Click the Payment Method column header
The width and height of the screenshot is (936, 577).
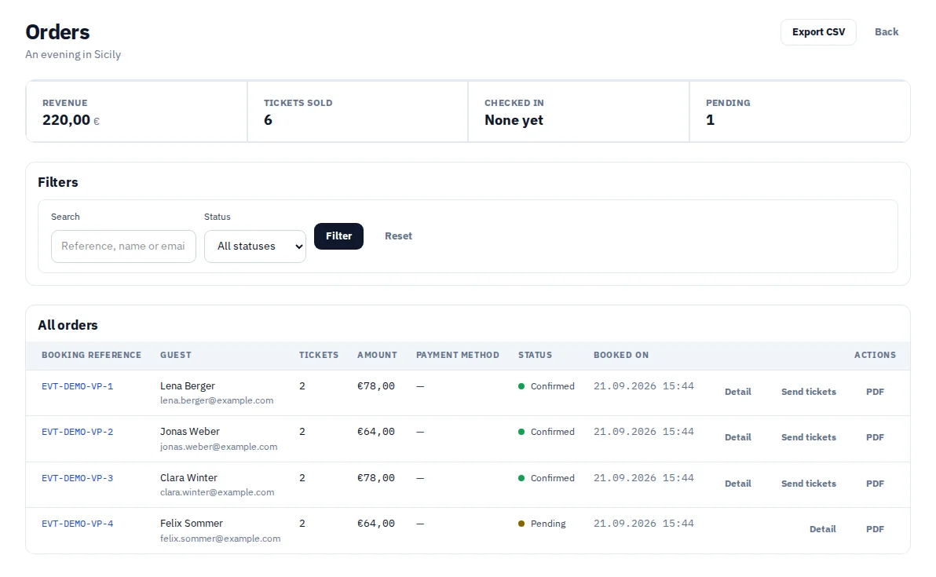tap(457, 355)
